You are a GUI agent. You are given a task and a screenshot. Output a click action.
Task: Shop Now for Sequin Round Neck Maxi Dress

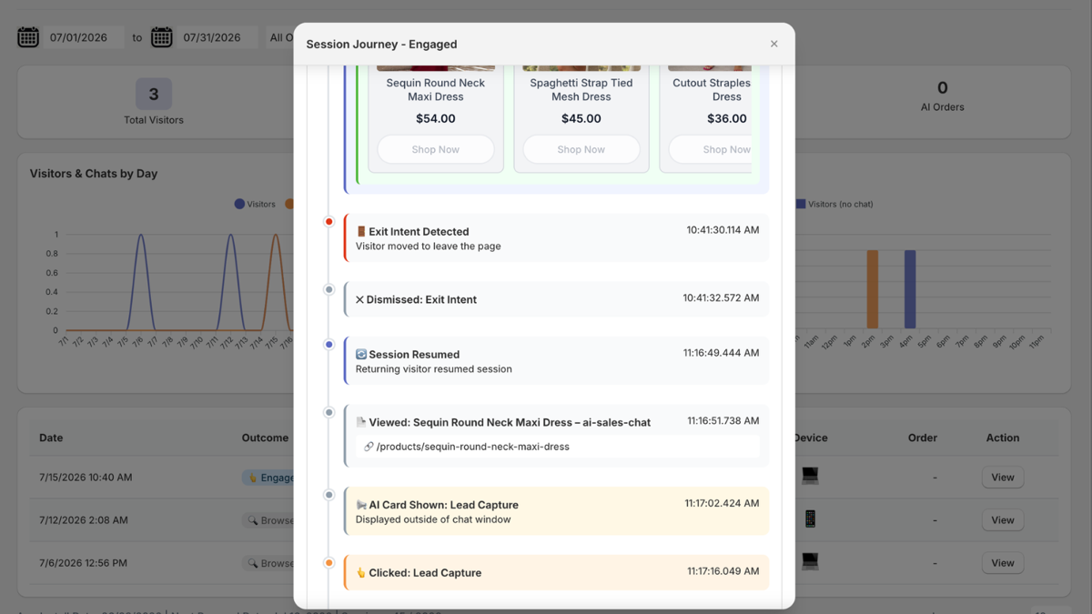[436, 149]
